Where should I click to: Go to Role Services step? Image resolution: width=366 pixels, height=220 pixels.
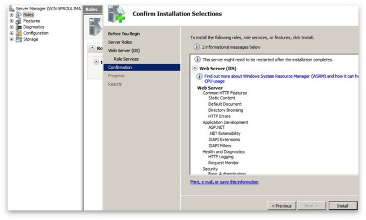126,59
